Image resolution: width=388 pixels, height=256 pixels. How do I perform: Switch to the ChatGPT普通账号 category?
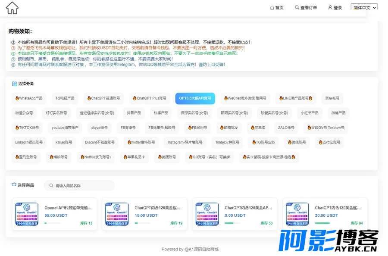coord(103,98)
